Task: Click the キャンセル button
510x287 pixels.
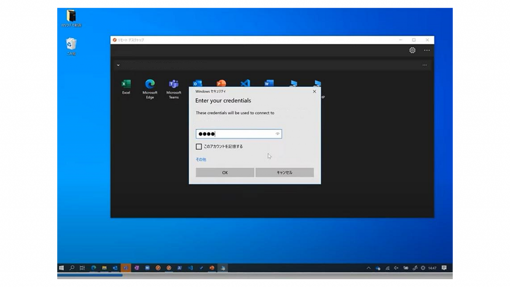Action: pos(284,172)
